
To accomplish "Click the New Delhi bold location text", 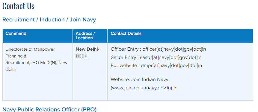I will [x=87, y=49].
